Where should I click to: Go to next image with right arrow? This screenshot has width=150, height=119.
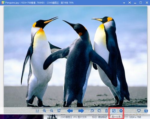point(81,111)
